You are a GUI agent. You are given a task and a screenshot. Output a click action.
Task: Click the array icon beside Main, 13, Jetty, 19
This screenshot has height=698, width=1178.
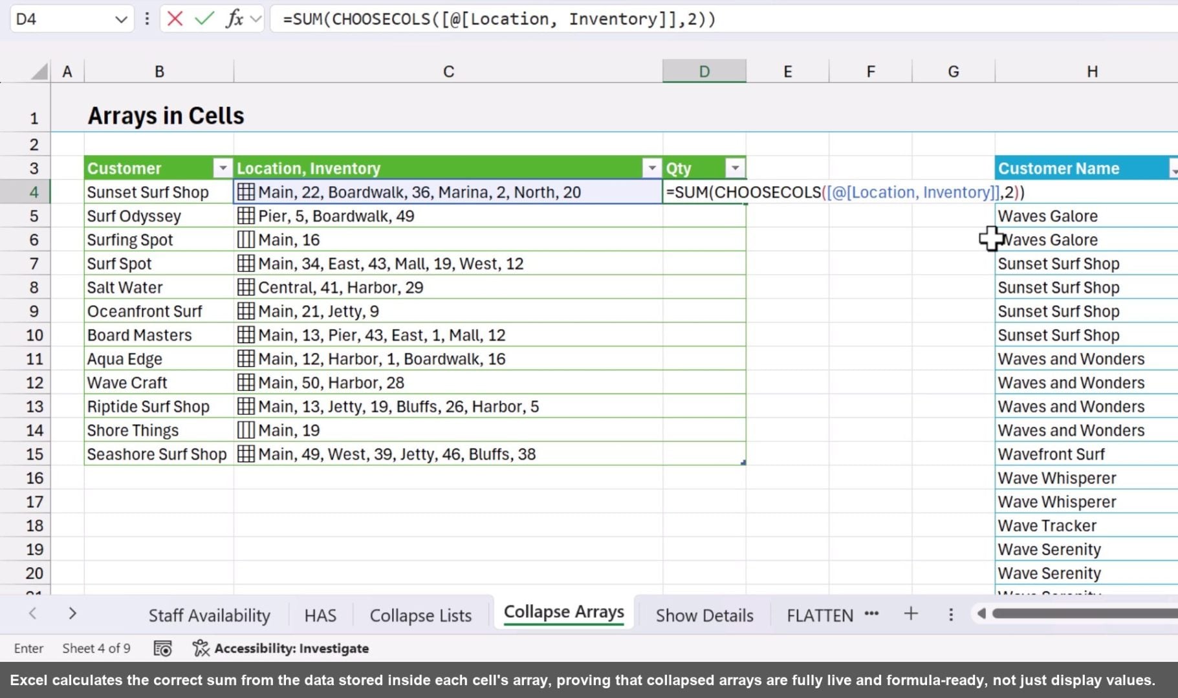click(245, 407)
